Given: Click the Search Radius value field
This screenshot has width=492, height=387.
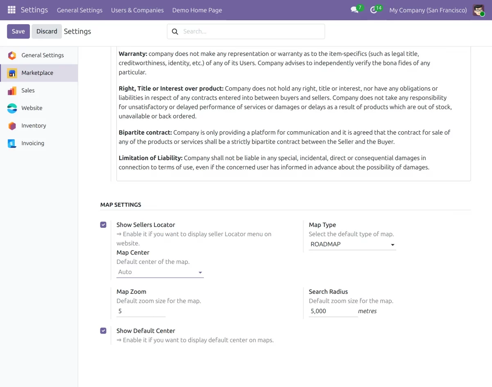Looking at the screenshot, I should (333, 311).
